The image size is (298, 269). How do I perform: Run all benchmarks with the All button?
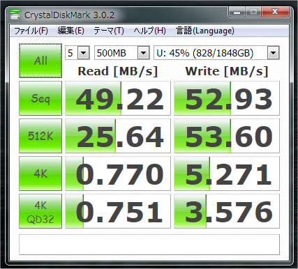40,61
